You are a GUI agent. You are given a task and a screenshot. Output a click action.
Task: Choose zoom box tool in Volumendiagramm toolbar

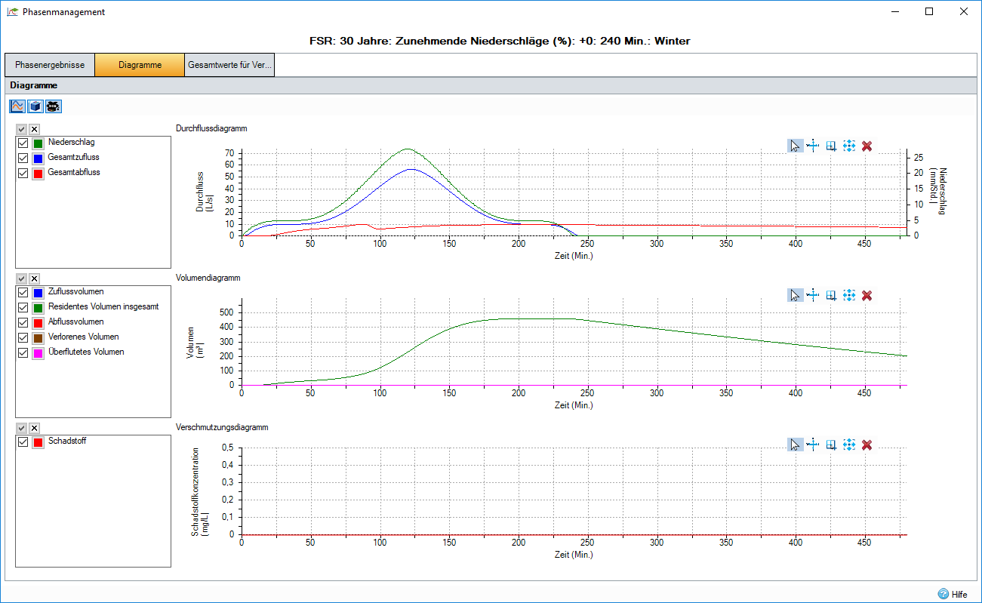831,295
